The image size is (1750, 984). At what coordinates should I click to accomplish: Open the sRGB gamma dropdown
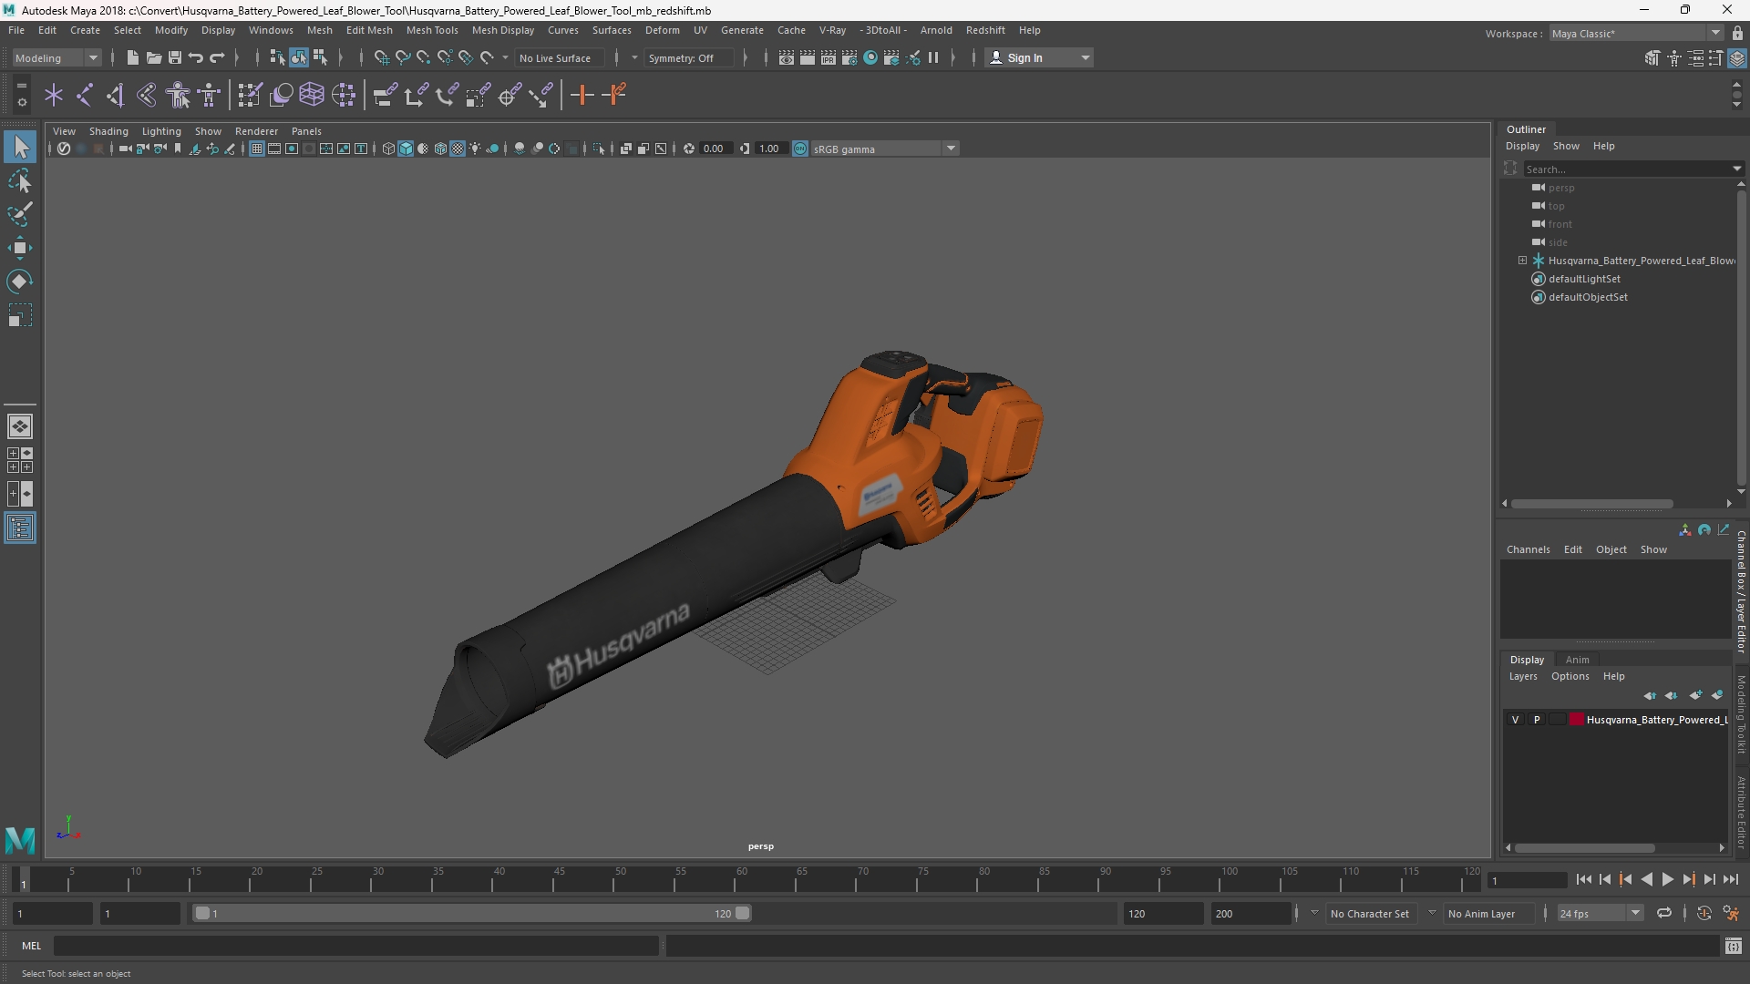click(884, 149)
